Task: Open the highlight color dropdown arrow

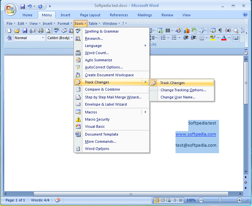Action: click(218, 38)
